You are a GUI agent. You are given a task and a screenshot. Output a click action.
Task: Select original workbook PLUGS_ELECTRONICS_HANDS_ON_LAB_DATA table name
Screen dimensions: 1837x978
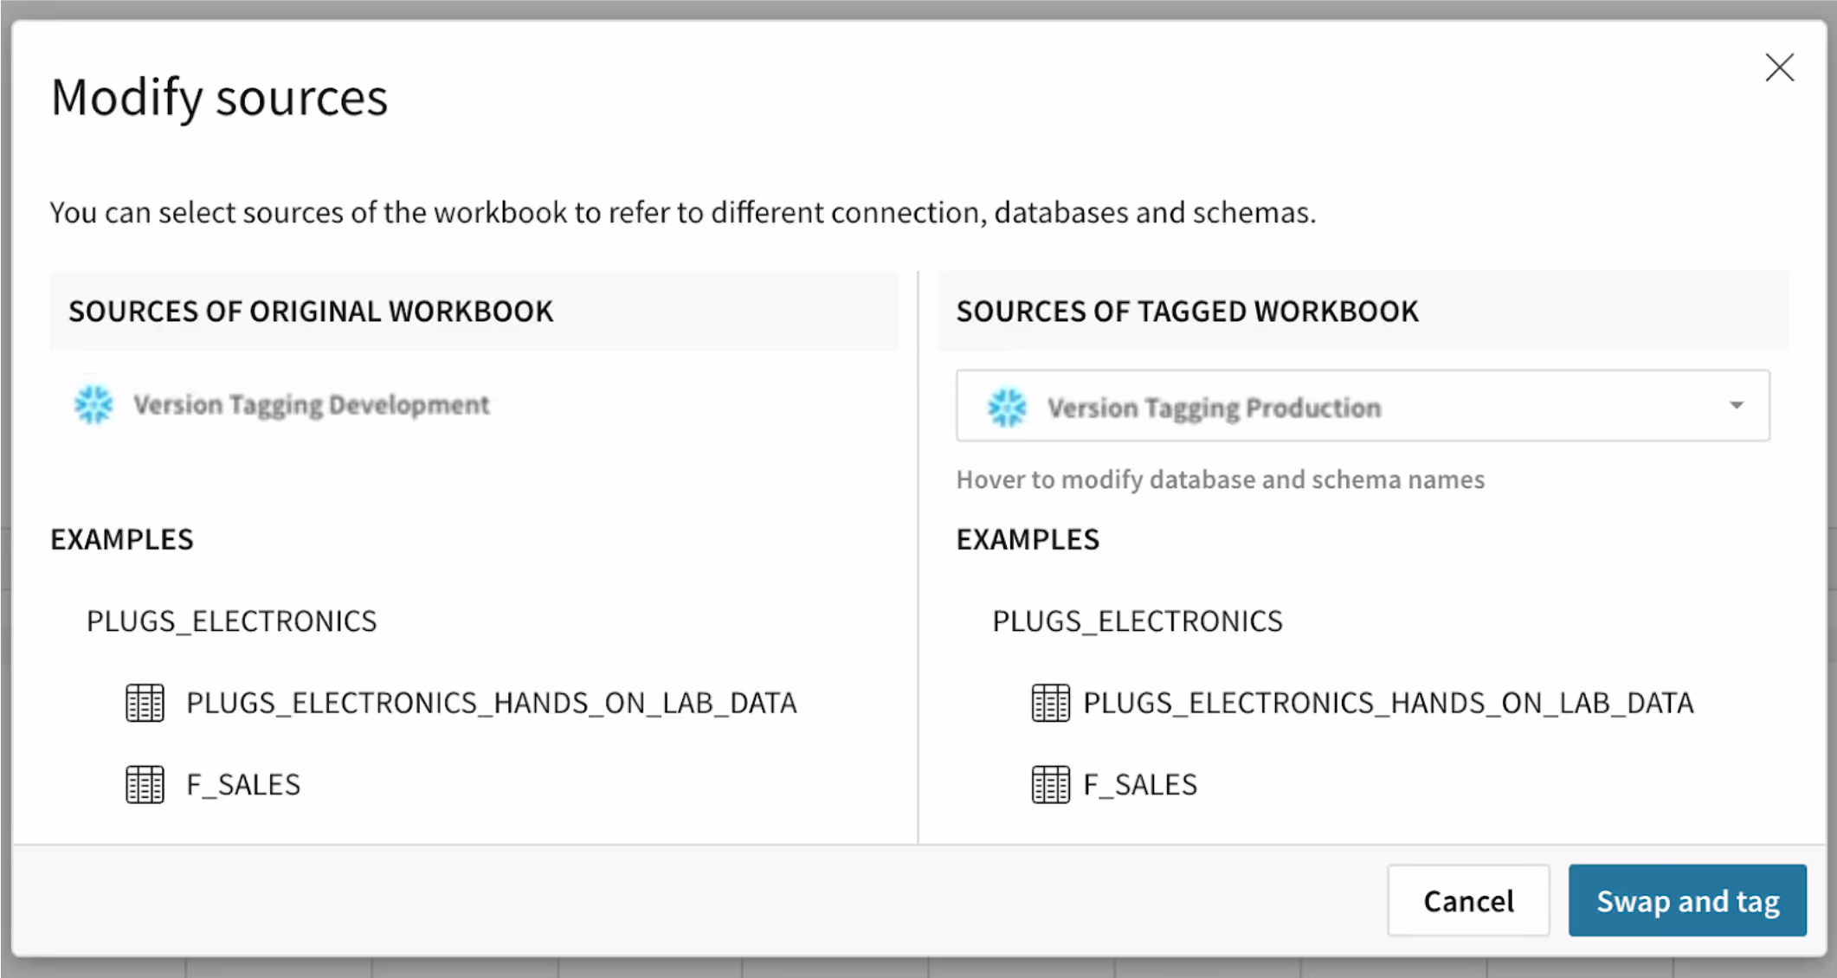pyautogui.click(x=492, y=703)
